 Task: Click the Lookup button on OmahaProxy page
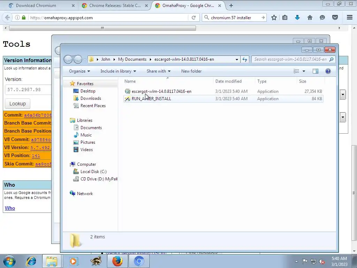coord(17,104)
